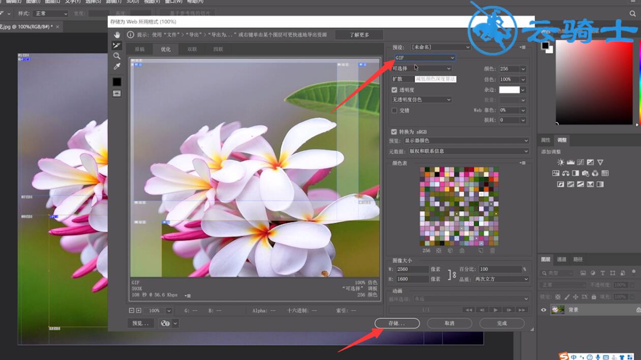641x360 pixels.
Task: Open the info tip icon
Action: pos(131,35)
